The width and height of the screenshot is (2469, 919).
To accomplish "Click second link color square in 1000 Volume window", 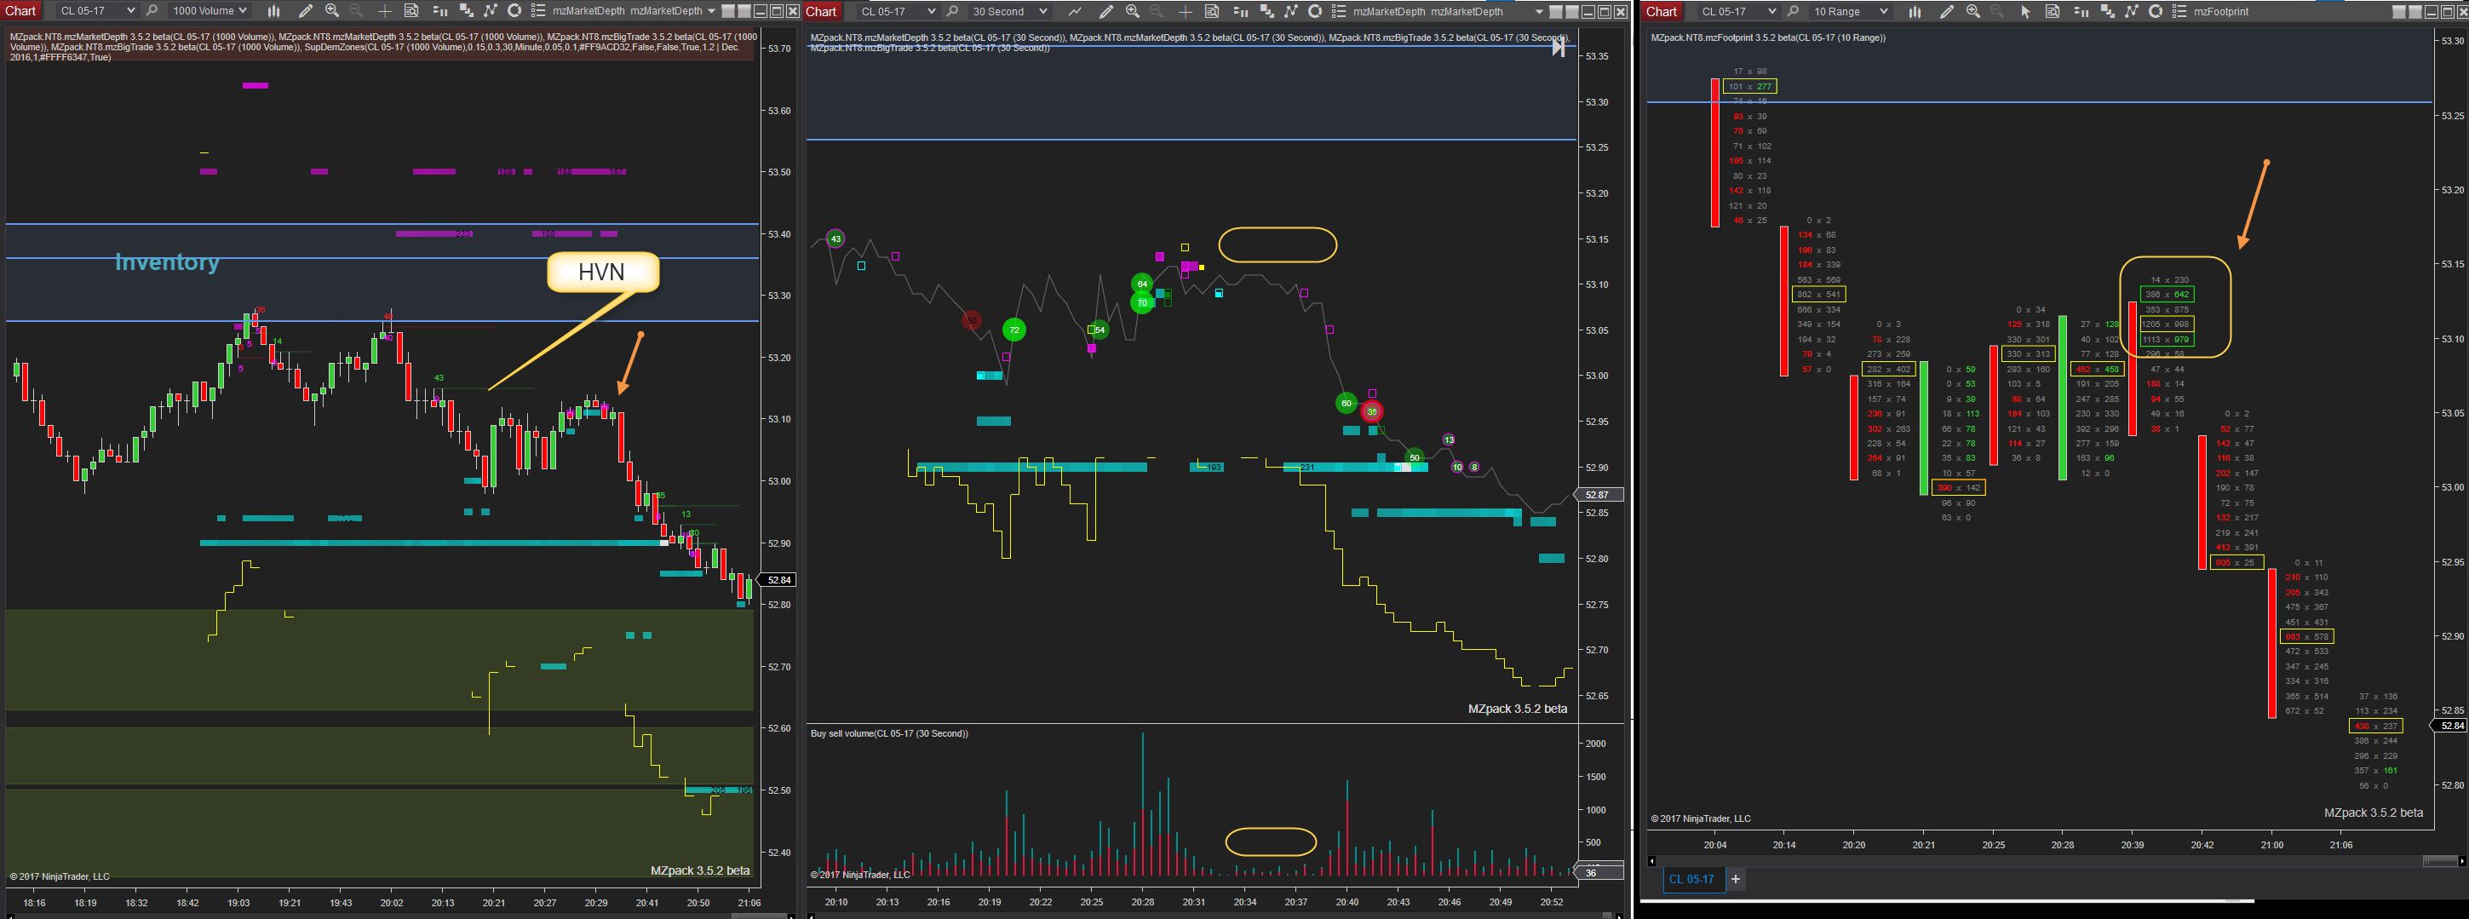I will [744, 10].
